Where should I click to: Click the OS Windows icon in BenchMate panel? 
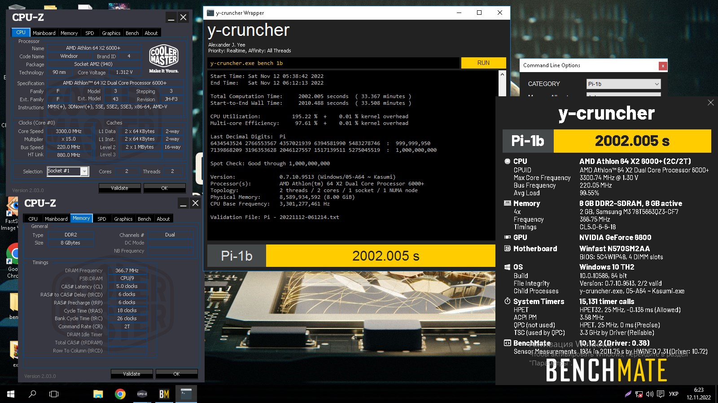click(x=507, y=267)
